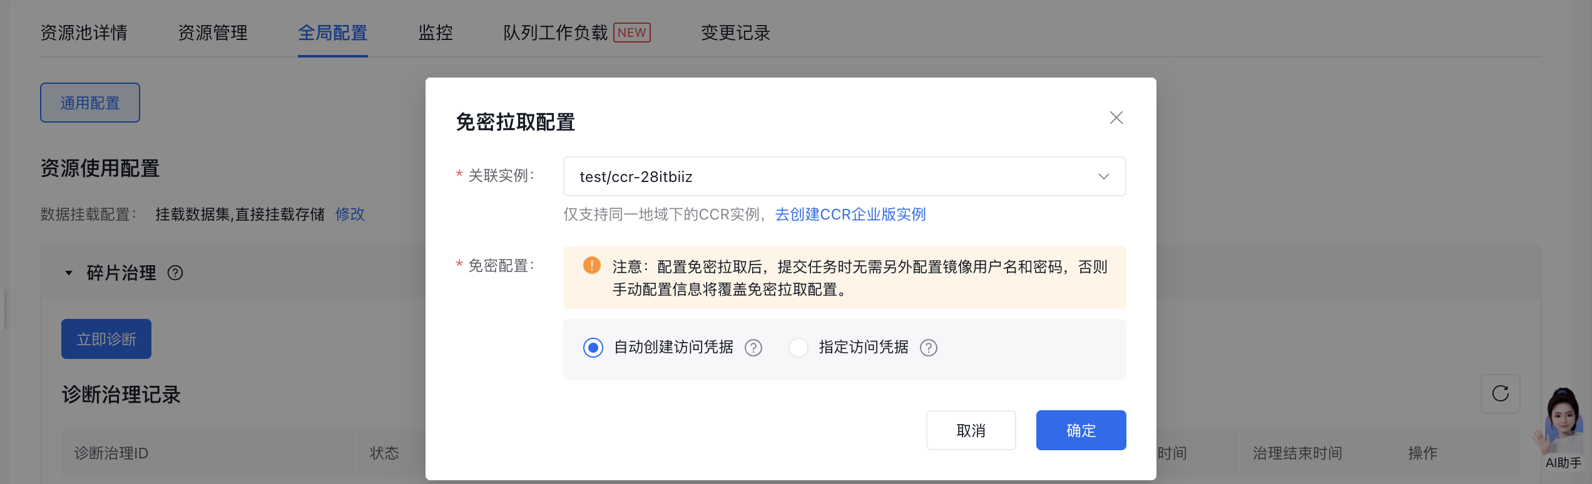The image size is (1592, 484).
Task: Open the 变更记录 tab
Action: click(735, 33)
